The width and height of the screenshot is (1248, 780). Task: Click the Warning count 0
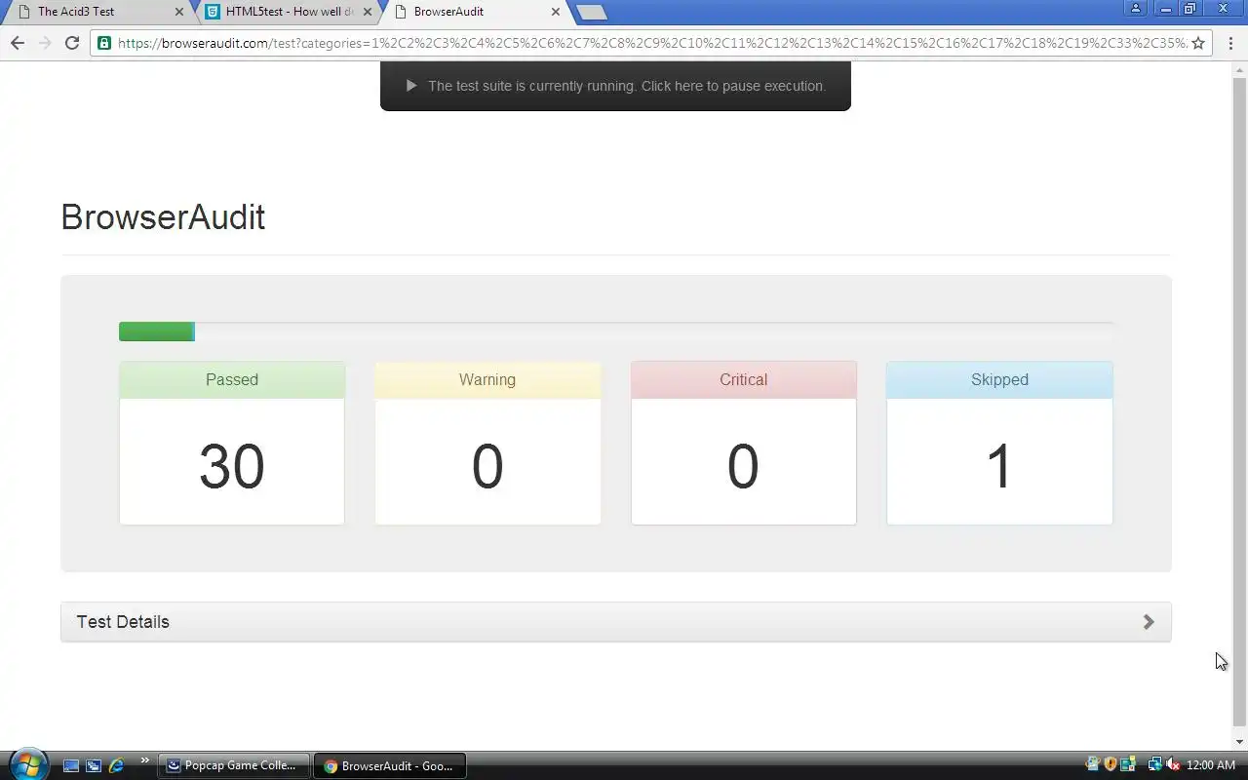point(487,466)
